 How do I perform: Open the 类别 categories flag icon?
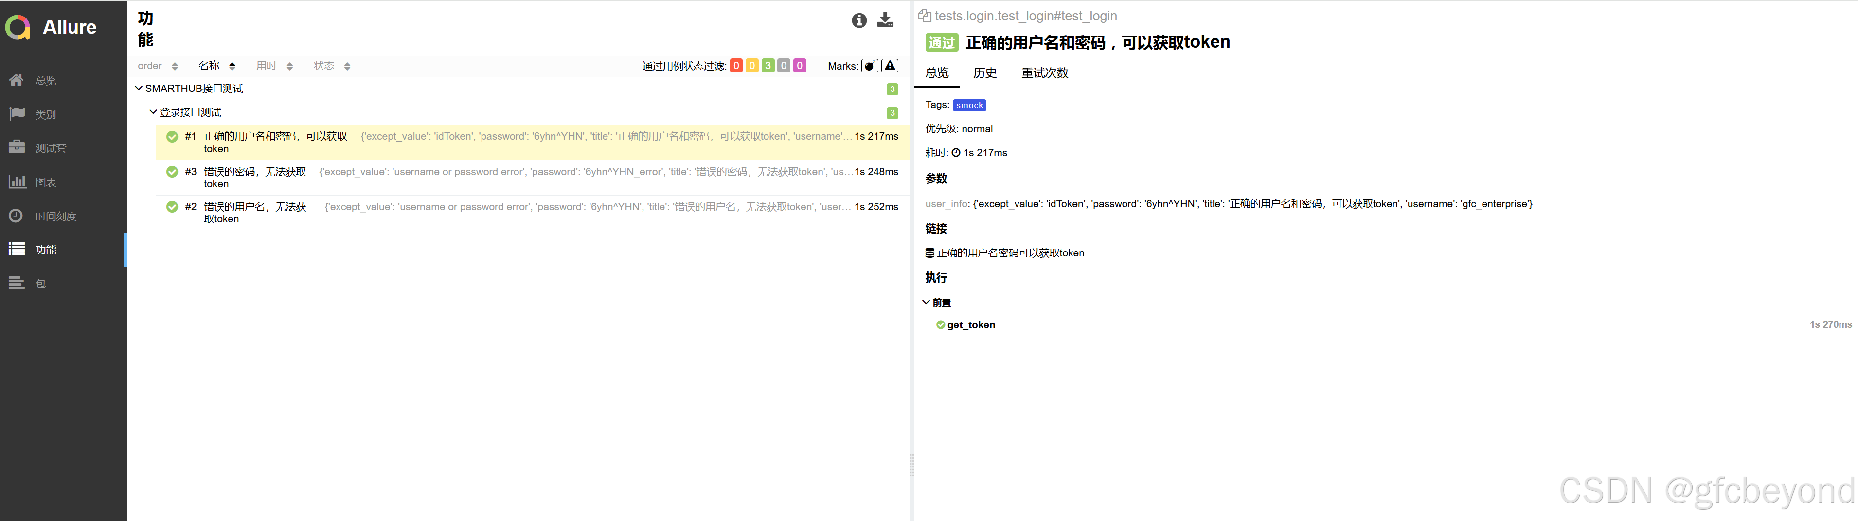(x=17, y=114)
